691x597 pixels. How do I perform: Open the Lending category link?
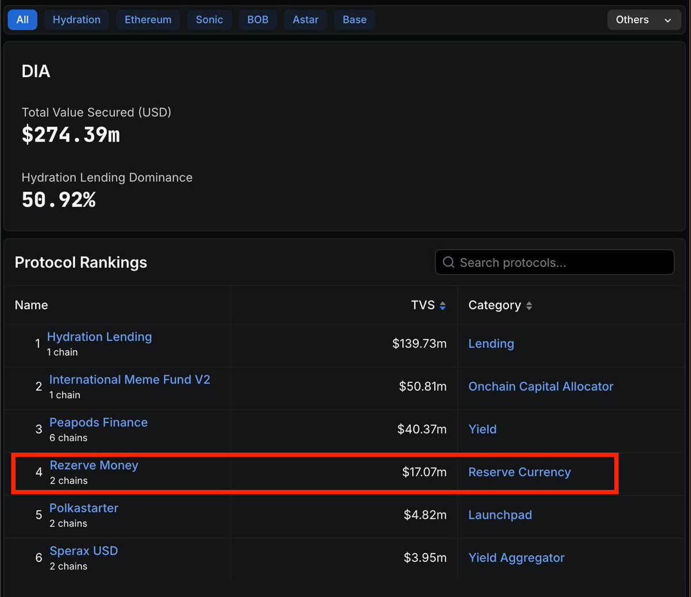point(491,344)
